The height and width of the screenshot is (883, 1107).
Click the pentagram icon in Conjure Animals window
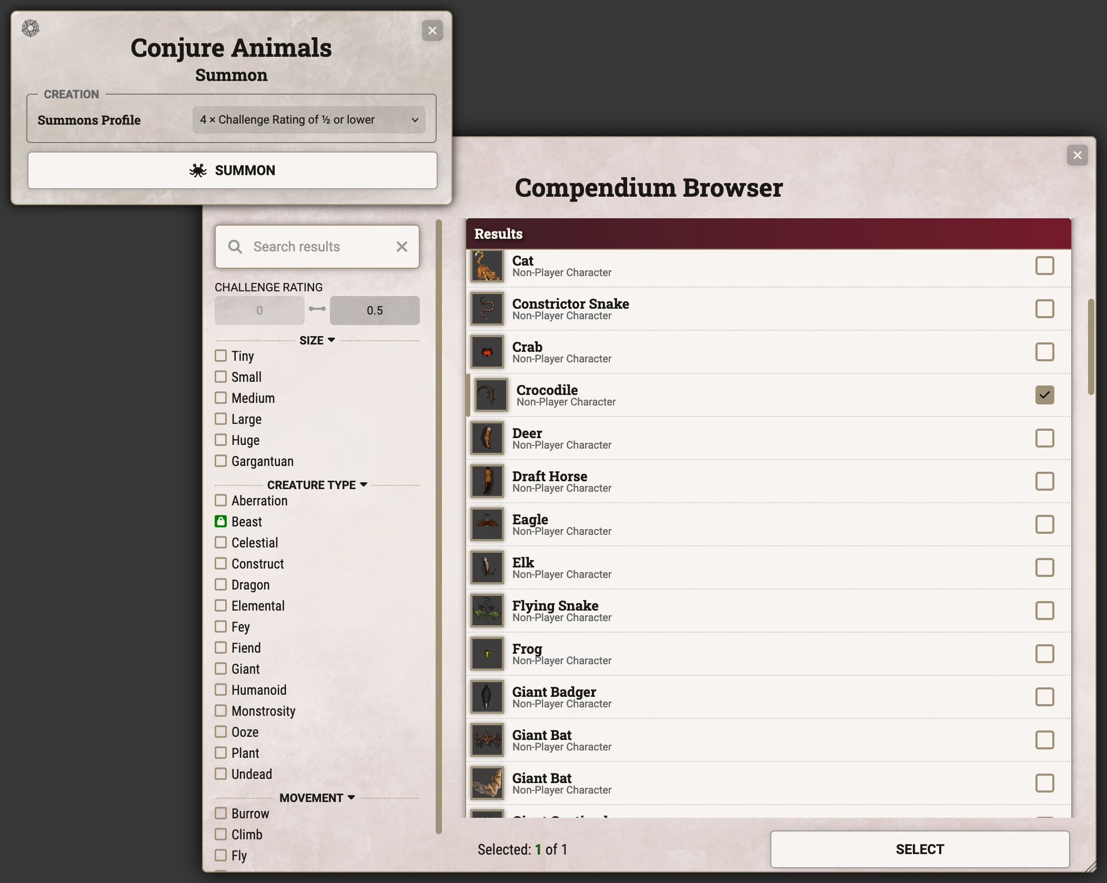(31, 28)
